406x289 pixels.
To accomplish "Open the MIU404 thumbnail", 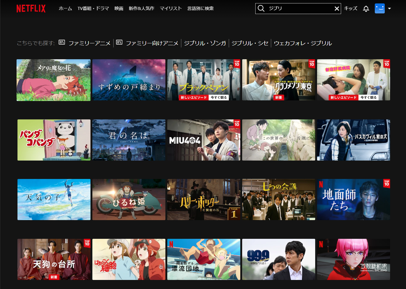I will (x=204, y=140).
